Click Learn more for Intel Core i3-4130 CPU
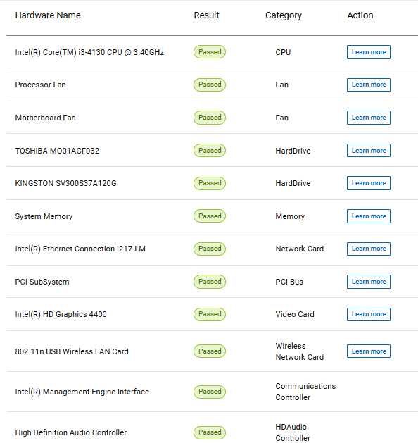The image size is (418, 443). click(x=369, y=52)
